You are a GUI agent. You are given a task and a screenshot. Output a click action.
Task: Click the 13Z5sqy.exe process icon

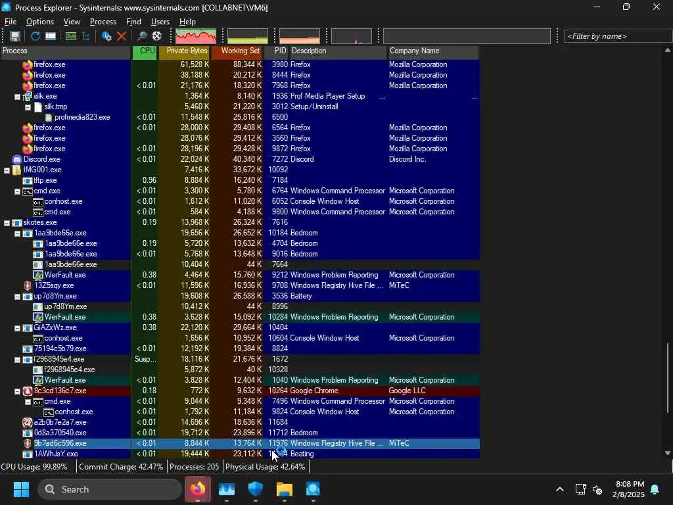28,285
